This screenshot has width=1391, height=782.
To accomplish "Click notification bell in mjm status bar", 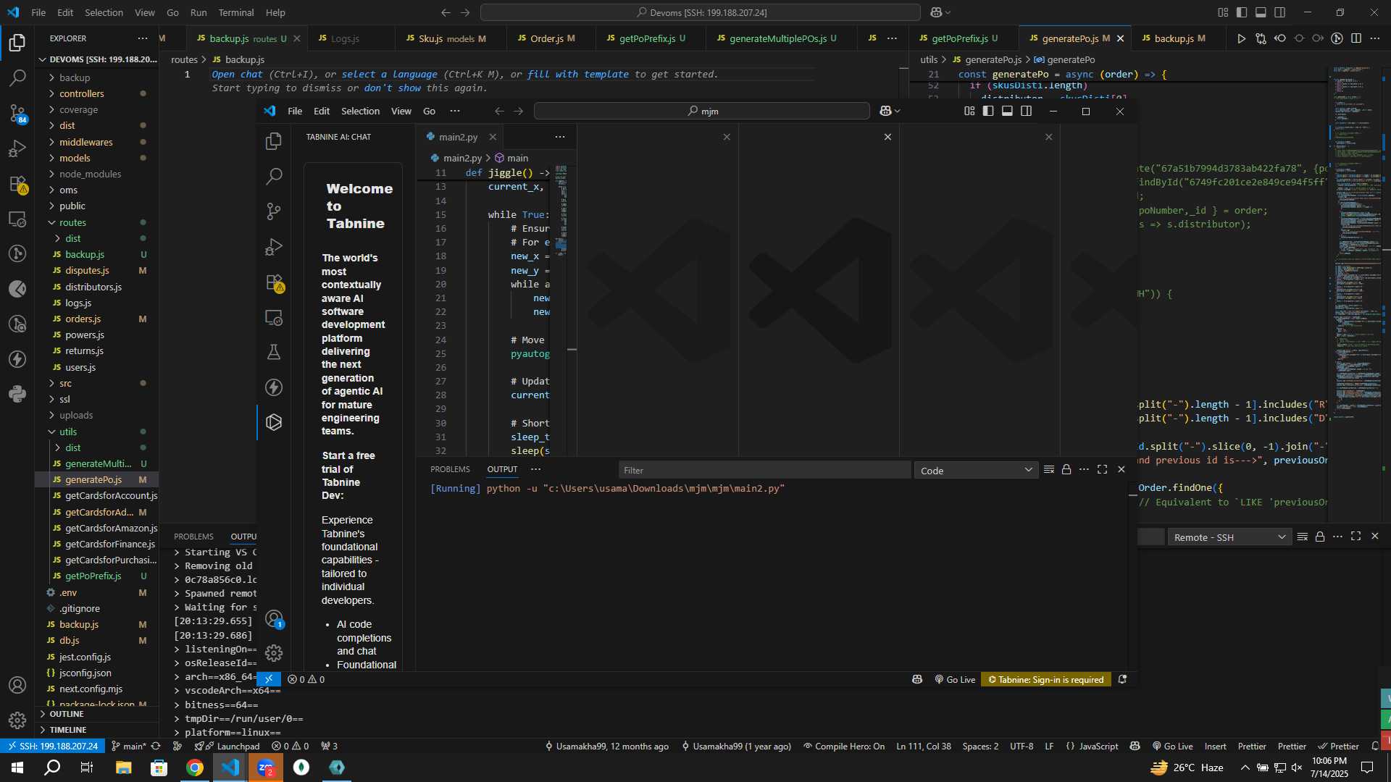I will [x=1122, y=679].
